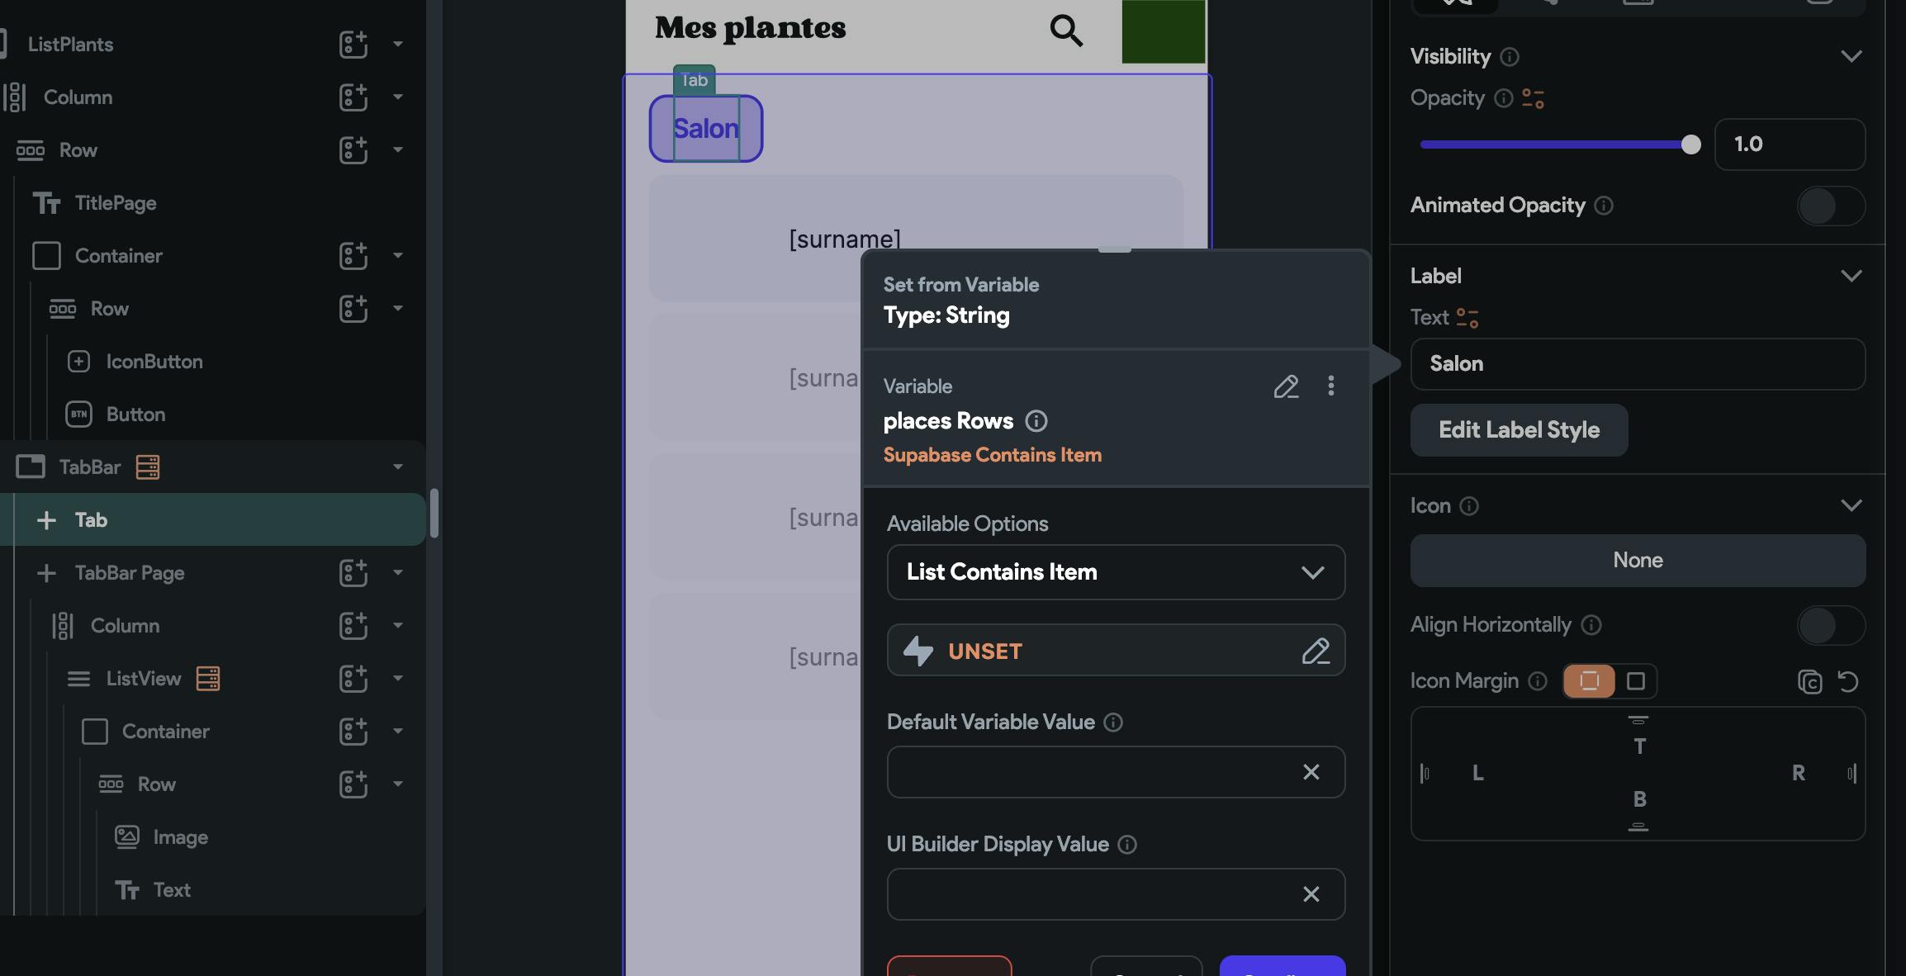Click the Edit Label Style button
Image resolution: width=1906 pixels, height=976 pixels.
click(1519, 430)
